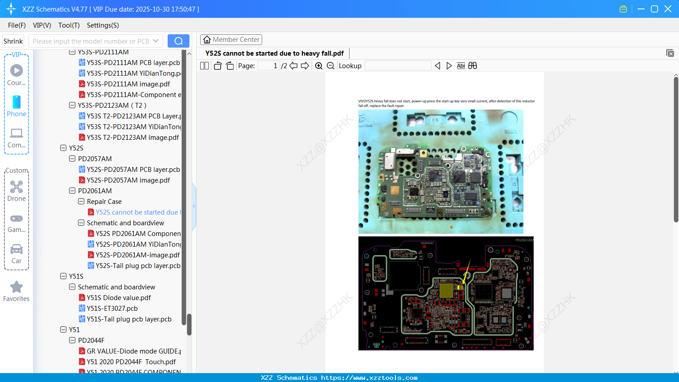Rotate the page counterclockwise
679x382 pixels.
218,66
